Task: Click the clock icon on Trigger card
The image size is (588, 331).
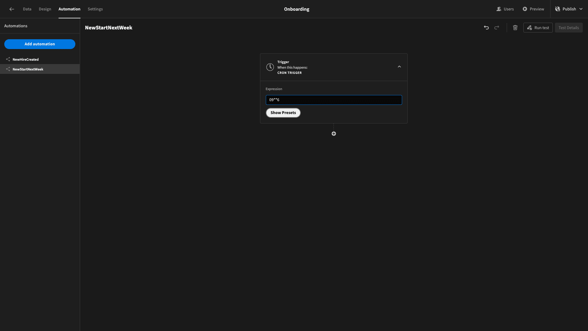Action: tap(270, 67)
